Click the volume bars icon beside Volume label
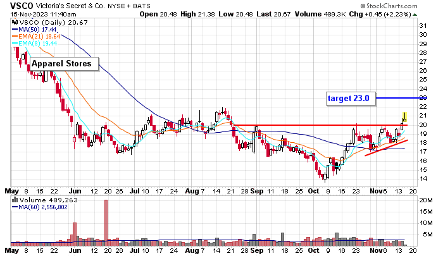 pyautogui.click(x=15, y=200)
